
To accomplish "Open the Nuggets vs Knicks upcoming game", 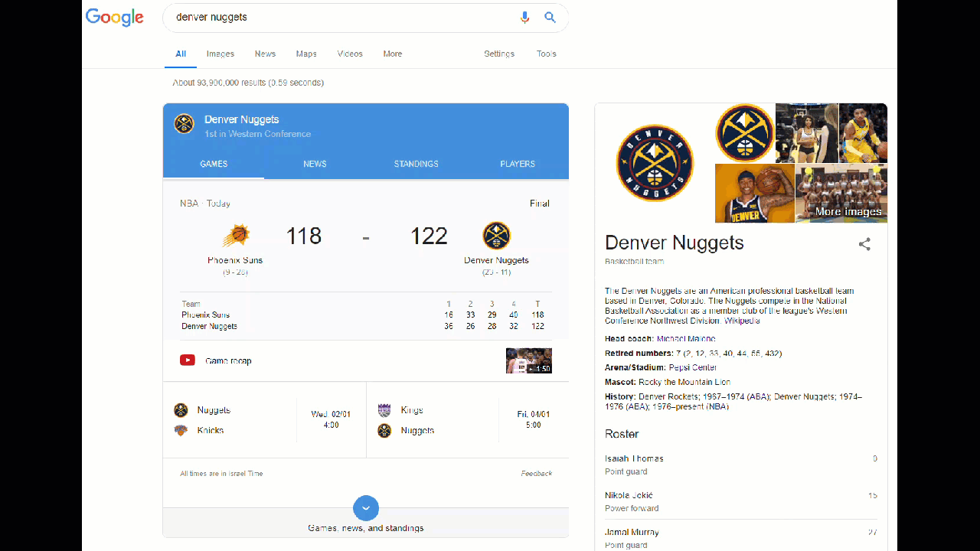I will (x=264, y=420).
